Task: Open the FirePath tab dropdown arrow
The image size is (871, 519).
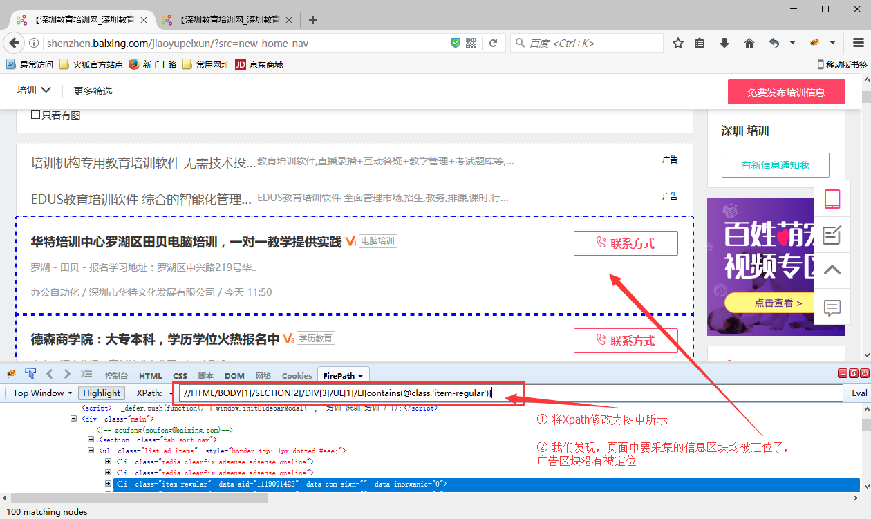Action: click(360, 376)
